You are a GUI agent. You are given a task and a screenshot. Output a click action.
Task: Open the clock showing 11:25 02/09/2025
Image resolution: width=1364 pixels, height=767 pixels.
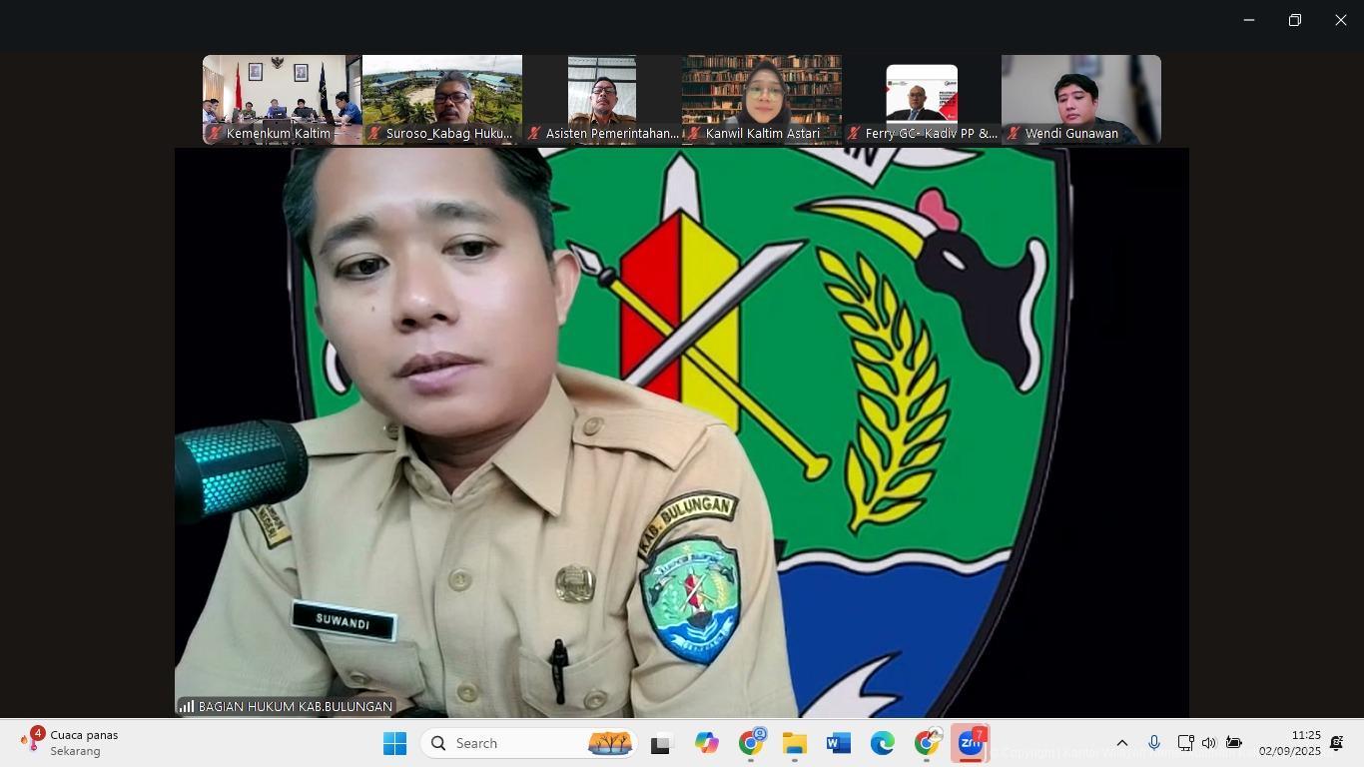point(1289,743)
